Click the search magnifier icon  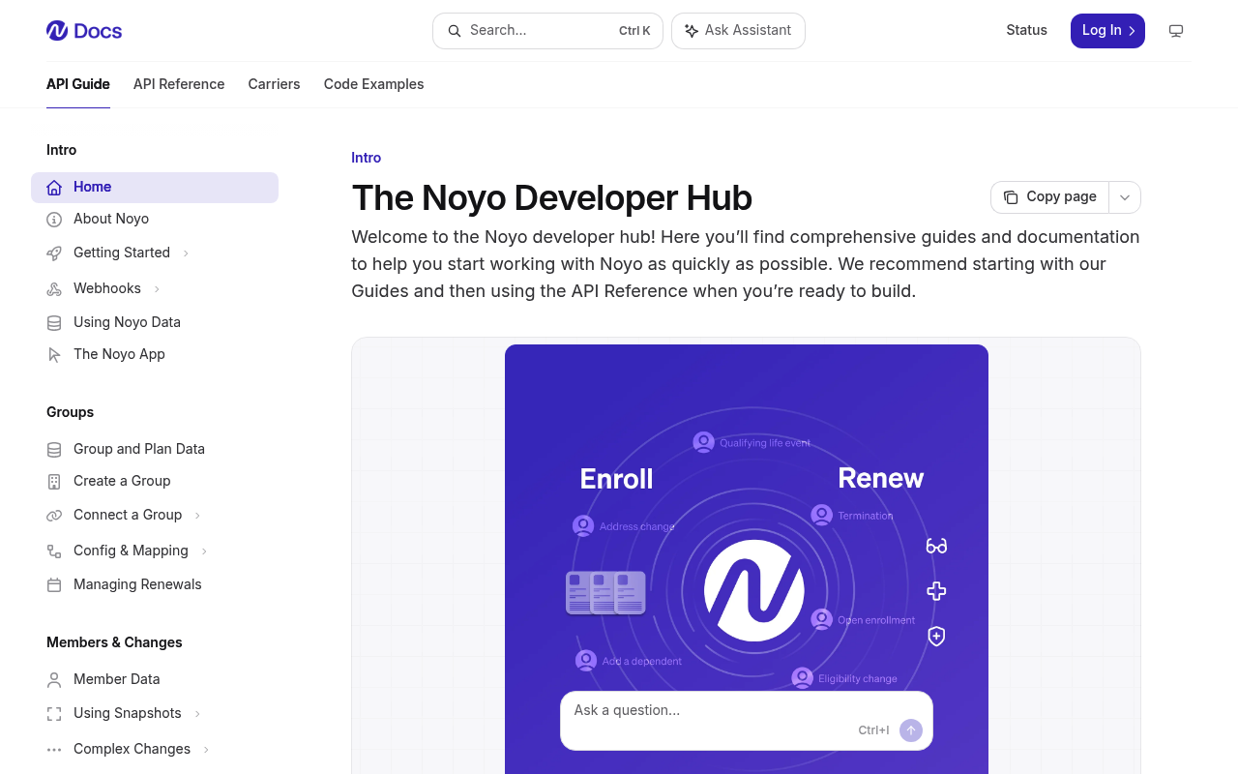(x=455, y=31)
